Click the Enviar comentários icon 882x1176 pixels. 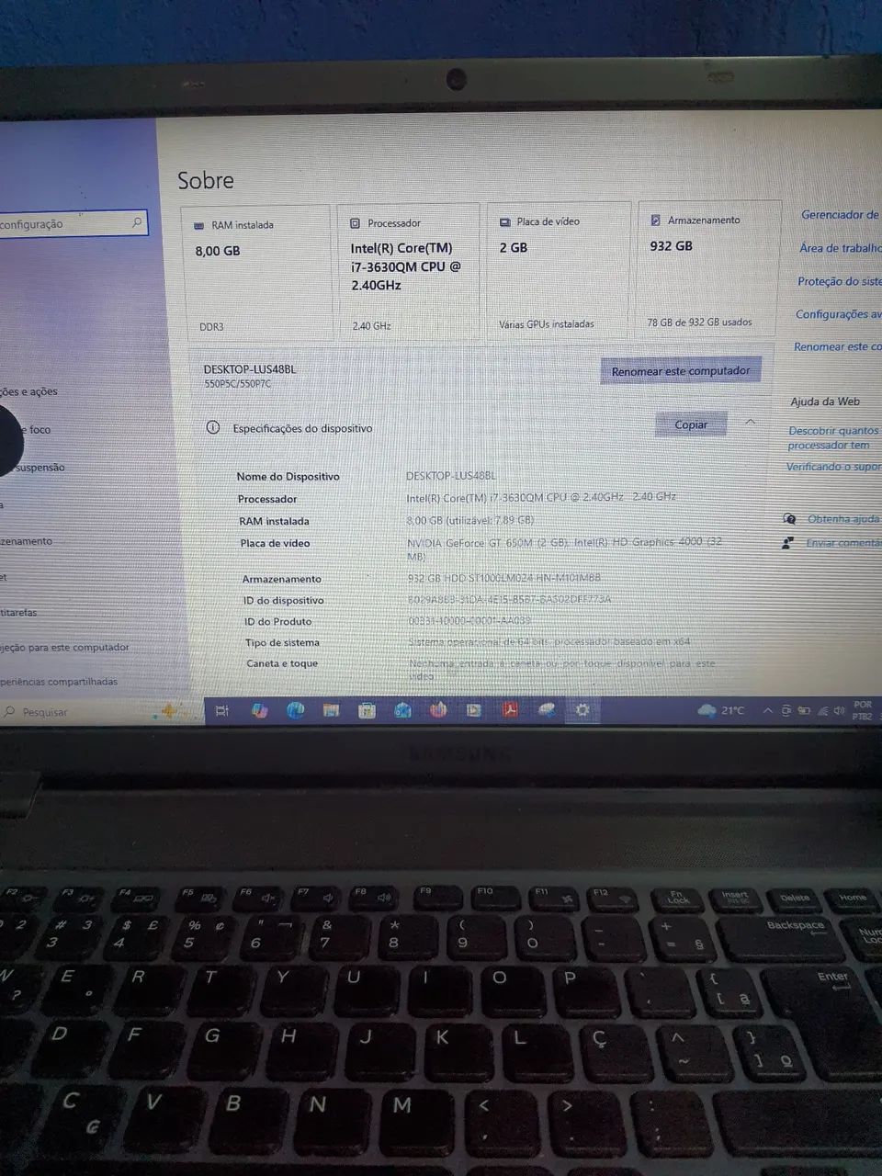[787, 543]
